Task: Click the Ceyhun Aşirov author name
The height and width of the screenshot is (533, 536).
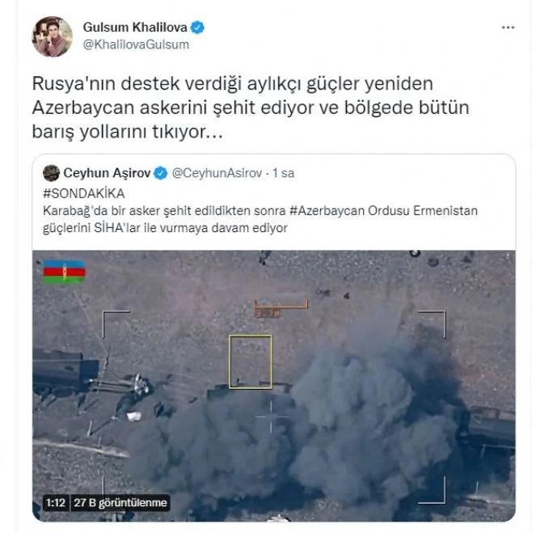Action: pyautogui.click(x=107, y=173)
